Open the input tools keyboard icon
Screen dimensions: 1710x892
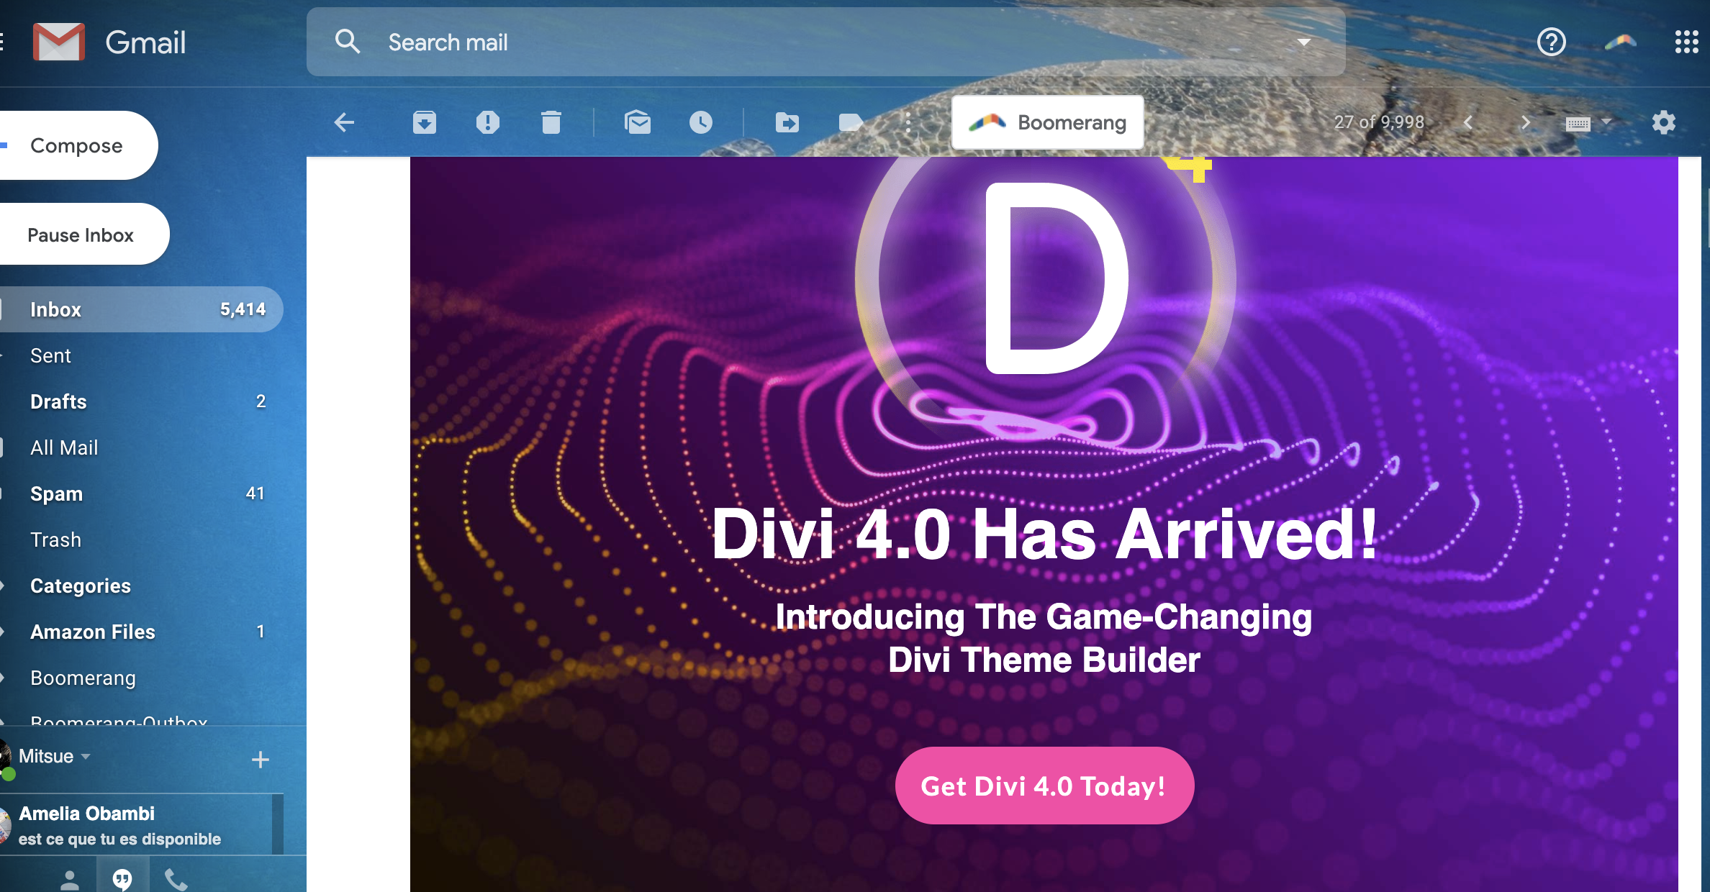[x=1578, y=124]
